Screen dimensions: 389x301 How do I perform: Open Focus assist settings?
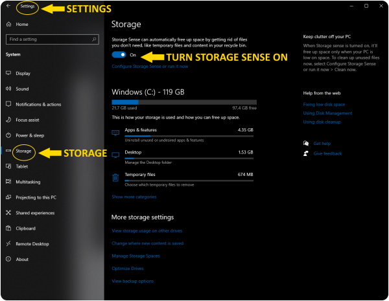point(27,120)
